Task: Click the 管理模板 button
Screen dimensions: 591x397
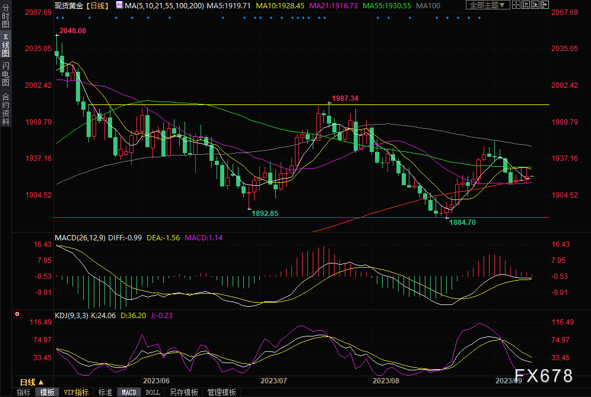Action: pos(221,392)
